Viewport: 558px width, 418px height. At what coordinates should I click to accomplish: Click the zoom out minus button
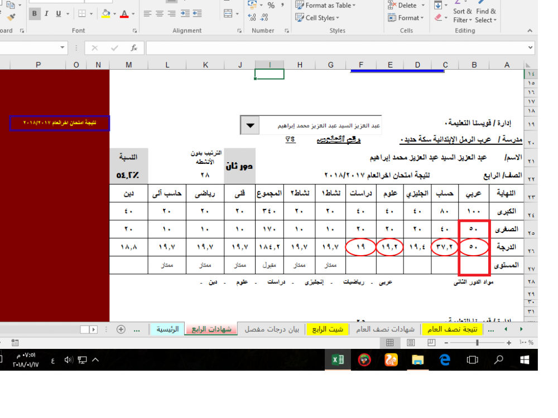[446, 343]
